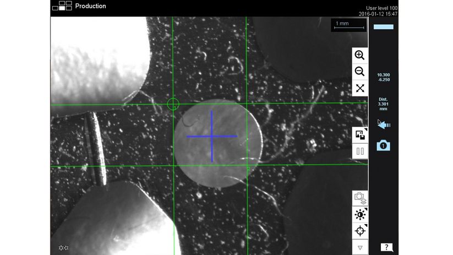Click the blue left arrow send icon

[384, 125]
